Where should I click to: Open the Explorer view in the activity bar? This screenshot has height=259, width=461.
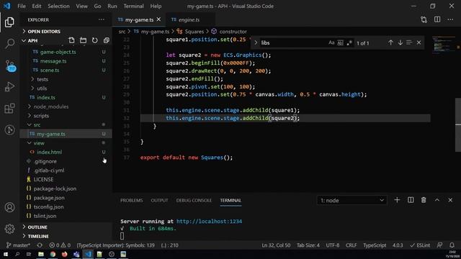[x=9, y=22]
